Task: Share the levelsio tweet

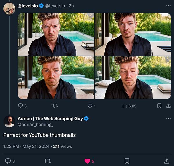Action: [168, 106]
